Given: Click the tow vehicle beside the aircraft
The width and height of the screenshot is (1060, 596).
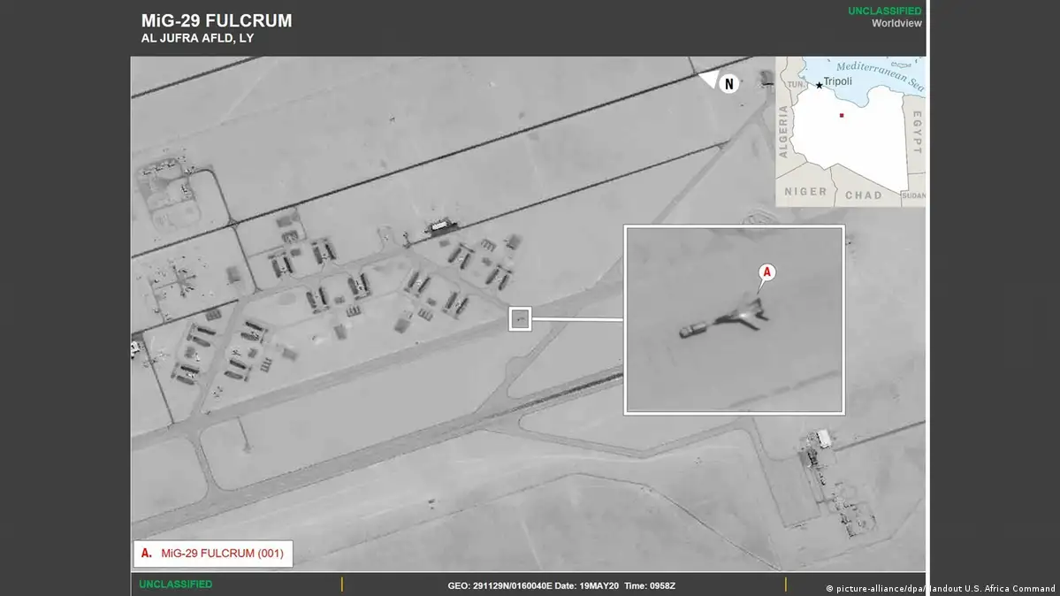Looking at the screenshot, I should point(693,330).
